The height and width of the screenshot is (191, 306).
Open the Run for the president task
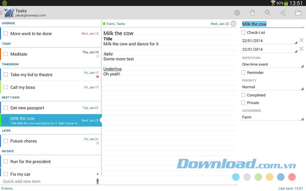point(50,161)
